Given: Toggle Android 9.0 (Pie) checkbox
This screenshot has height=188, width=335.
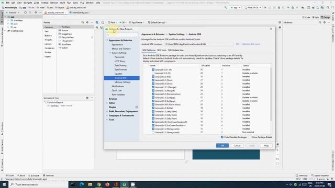Looking at the screenshot, I should tap(153, 77).
